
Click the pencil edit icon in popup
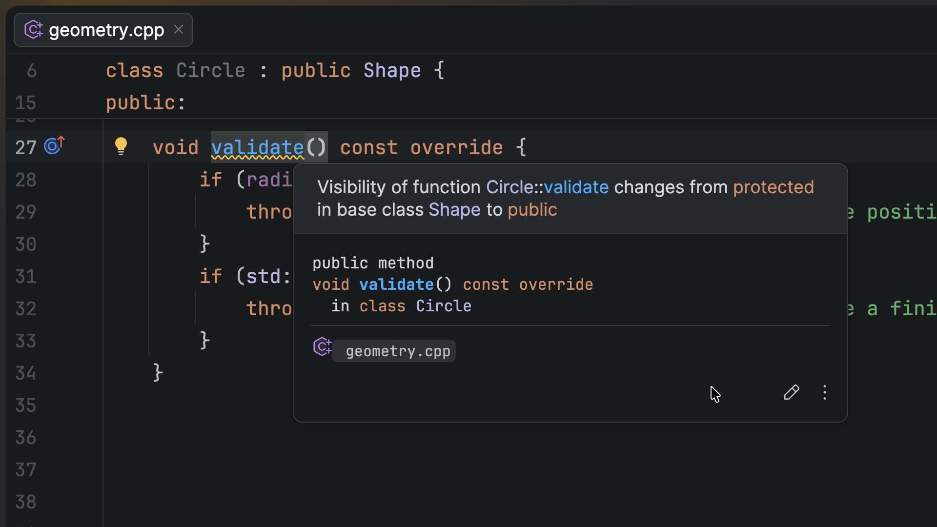(x=791, y=392)
